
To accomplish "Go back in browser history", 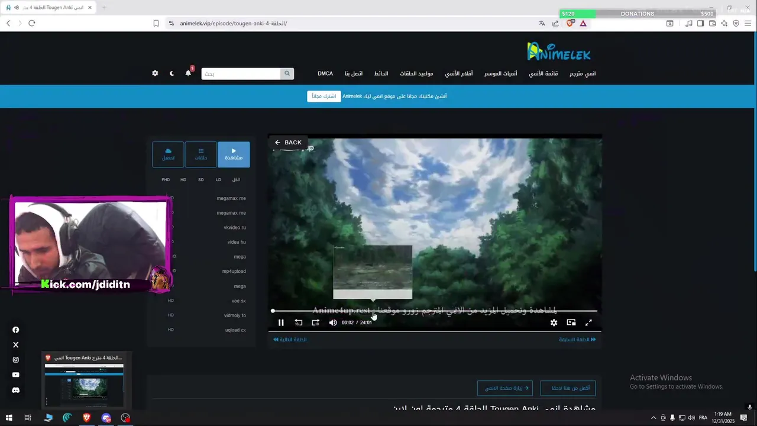I will pyautogui.click(x=8, y=23).
